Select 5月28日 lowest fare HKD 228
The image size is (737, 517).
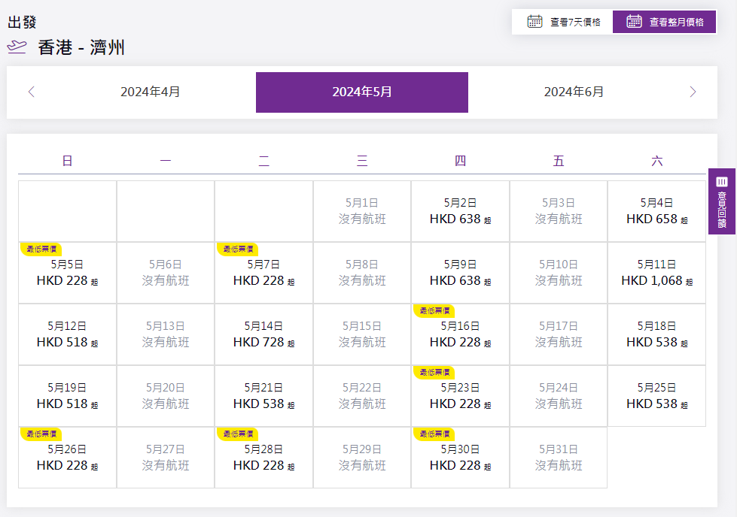tap(263, 458)
